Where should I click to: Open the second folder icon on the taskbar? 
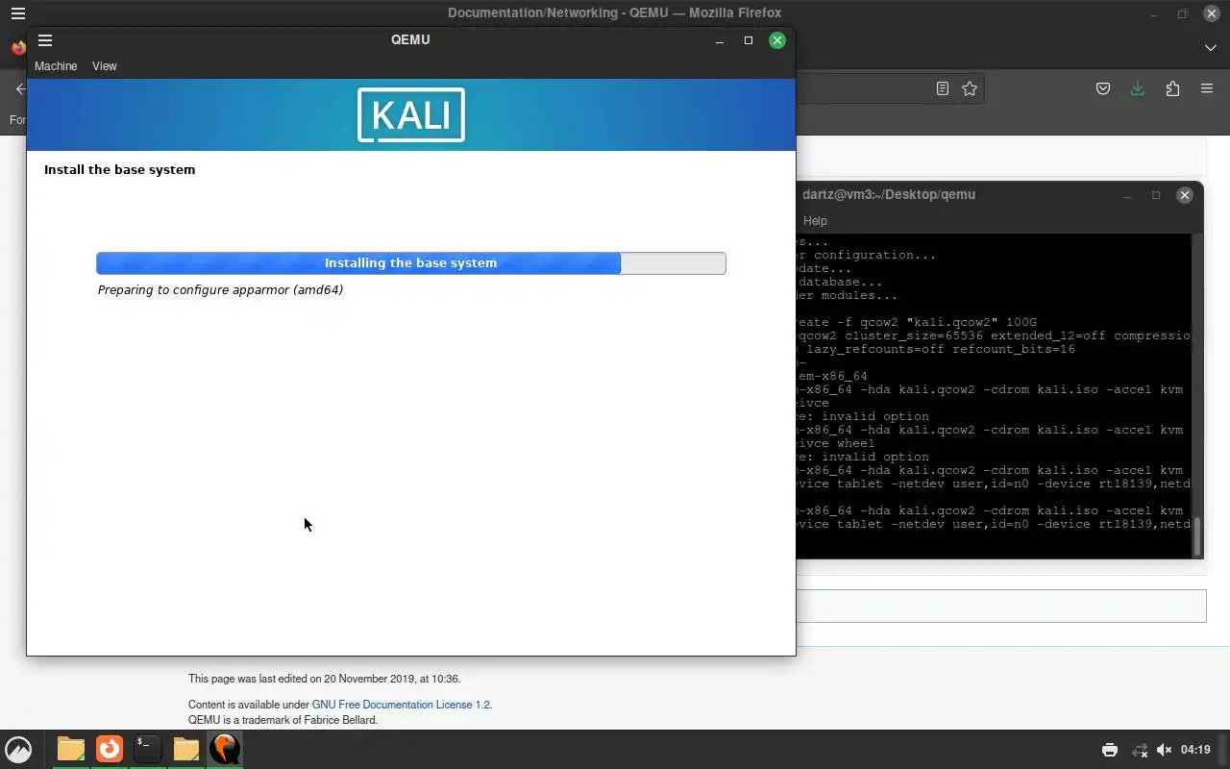[x=186, y=749]
